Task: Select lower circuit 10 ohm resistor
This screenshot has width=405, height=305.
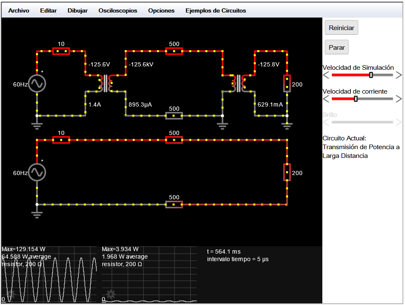Action: click(61, 140)
